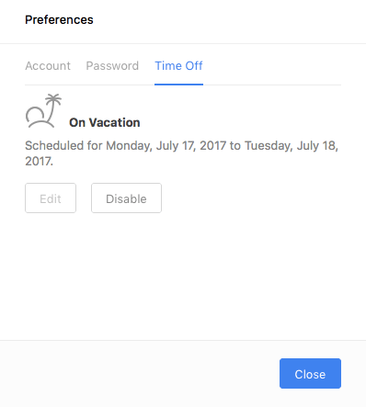
Task: Show the Password settings
Action: pos(112,66)
